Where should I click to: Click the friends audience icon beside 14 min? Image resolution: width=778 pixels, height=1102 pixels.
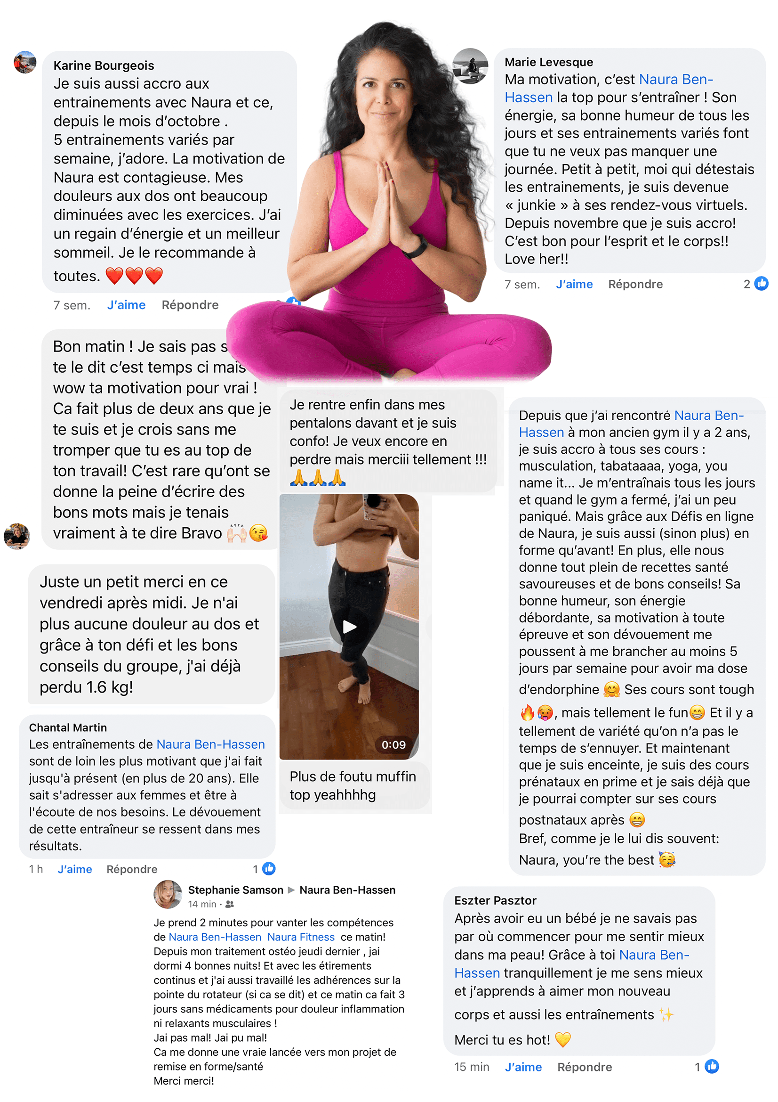230,904
